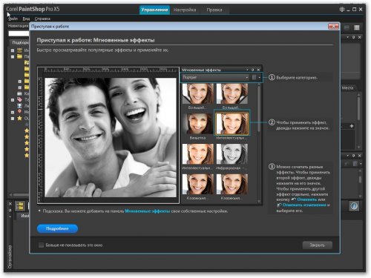Open the Настройка workspace tab
This screenshot has height=278, width=371.
pyautogui.click(x=185, y=10)
